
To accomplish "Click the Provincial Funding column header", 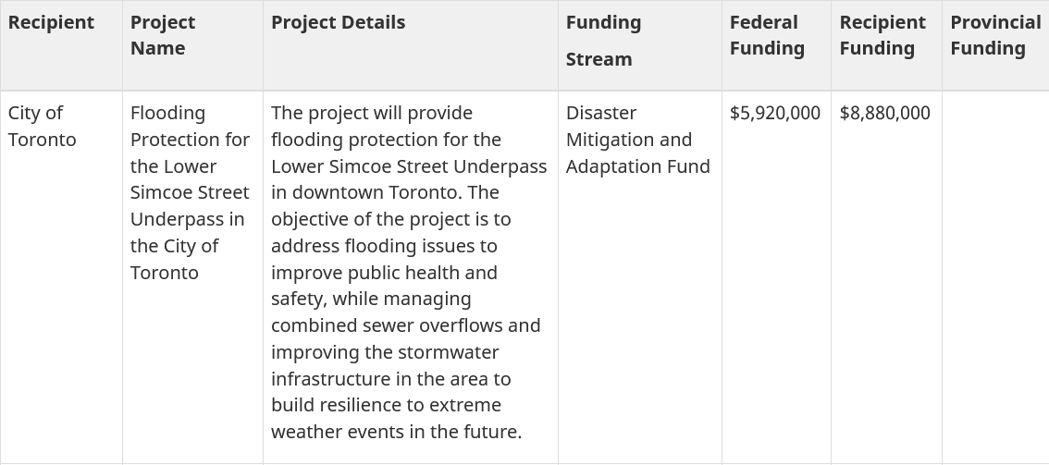I will [x=994, y=35].
